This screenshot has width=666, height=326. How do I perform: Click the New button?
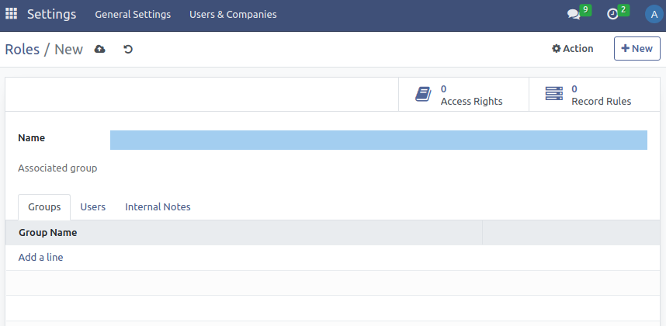[637, 48]
